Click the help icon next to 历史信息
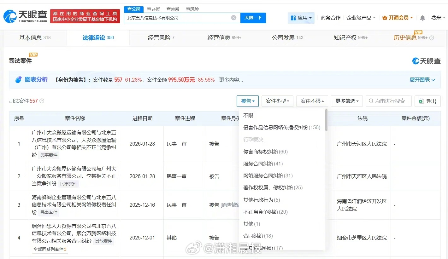The width and height of the screenshot is (448, 259). pyautogui.click(x=432, y=38)
